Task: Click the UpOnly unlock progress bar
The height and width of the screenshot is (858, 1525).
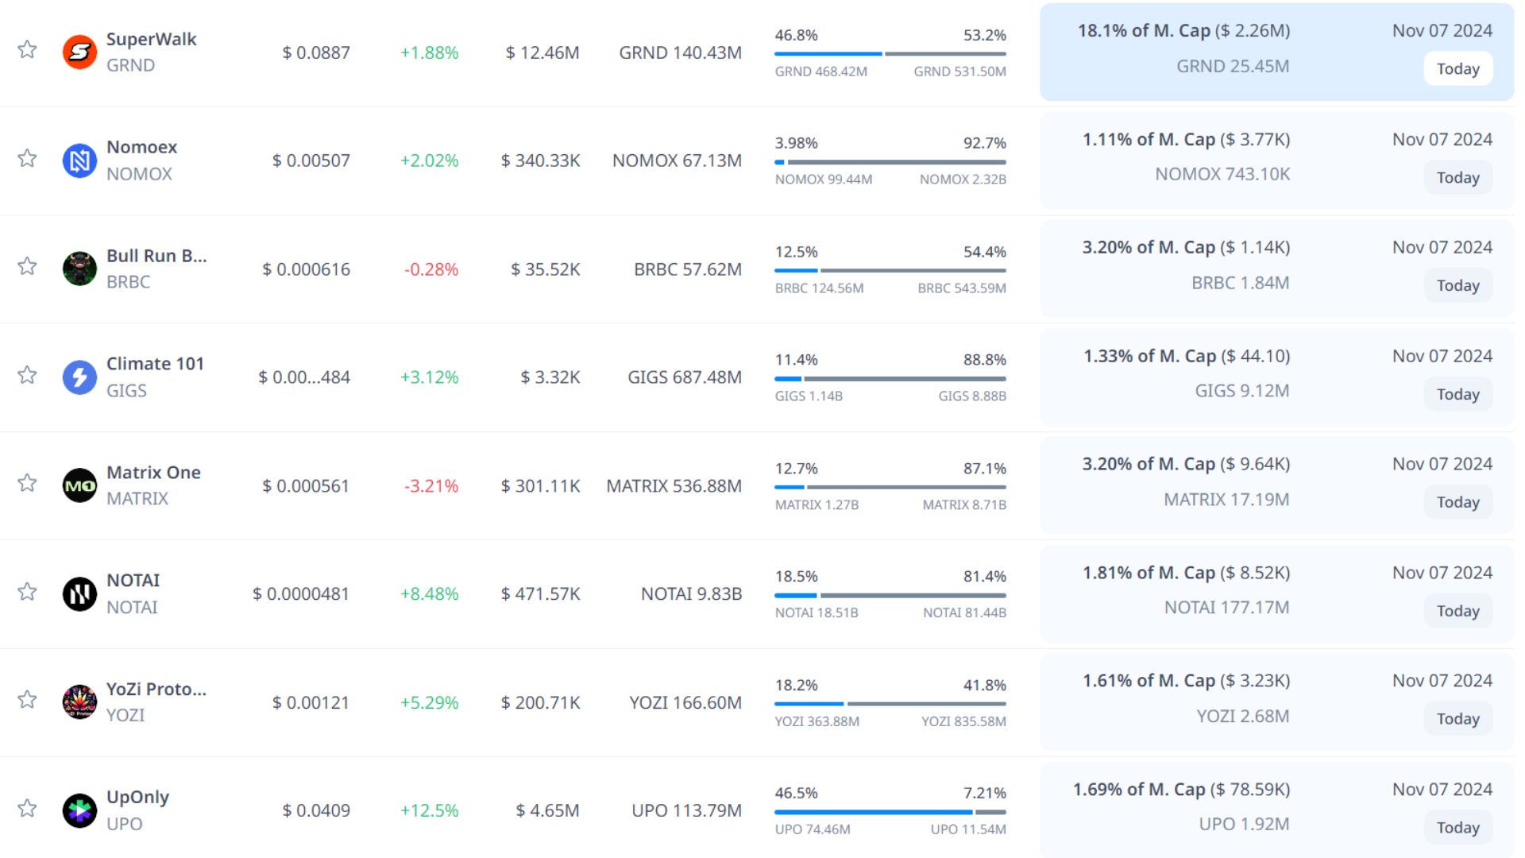Action: coord(890,812)
